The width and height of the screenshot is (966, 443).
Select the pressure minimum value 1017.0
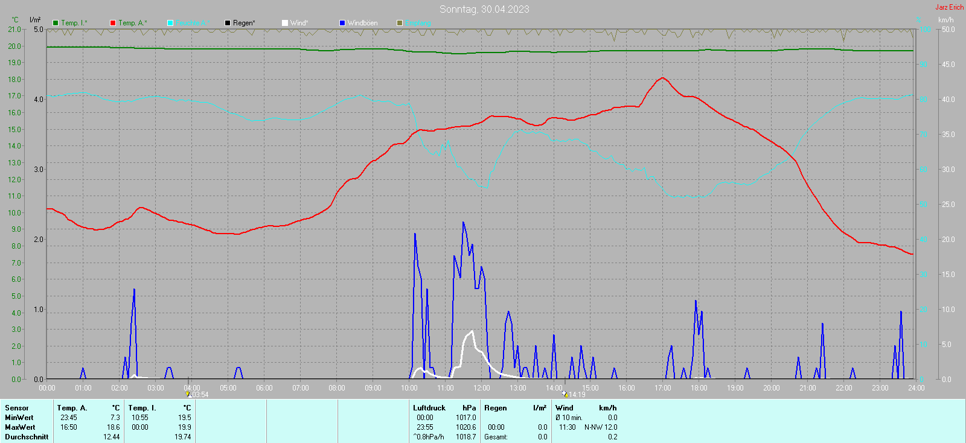466,418
